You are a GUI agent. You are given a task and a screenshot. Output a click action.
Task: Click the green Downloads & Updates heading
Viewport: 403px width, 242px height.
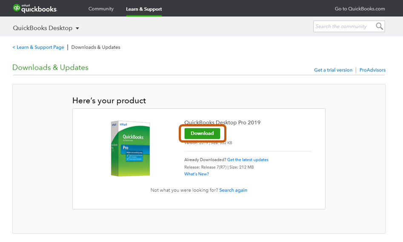50,67
